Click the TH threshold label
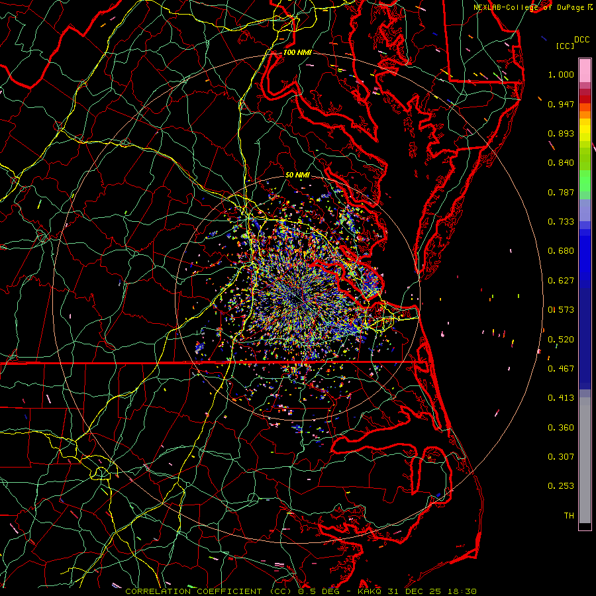Viewport: 596px width, 596px height. [569, 516]
